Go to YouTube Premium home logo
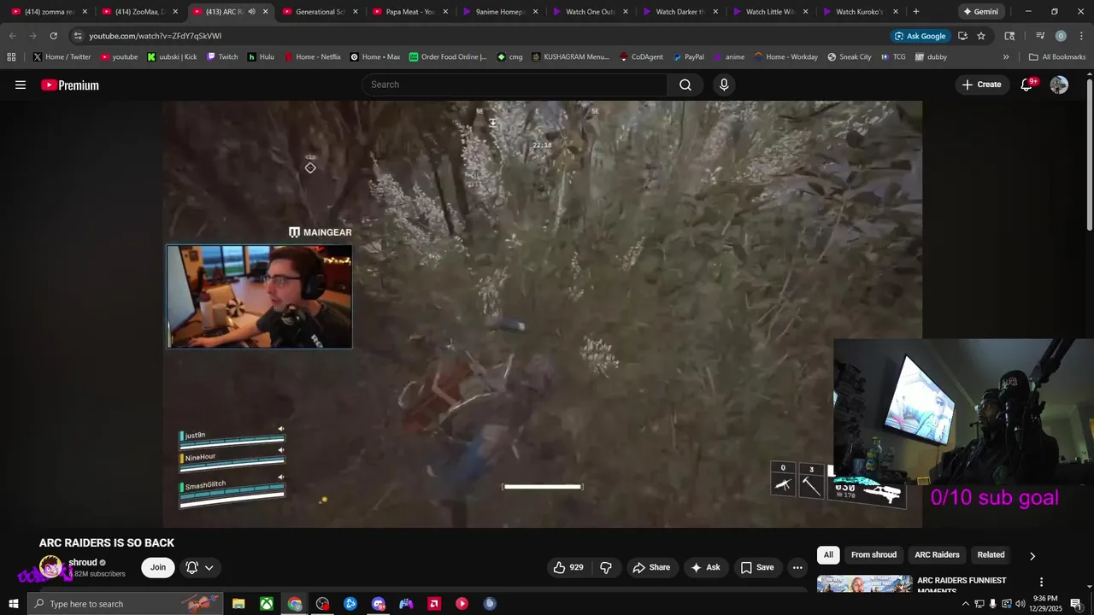This screenshot has width=1094, height=615. click(x=70, y=85)
